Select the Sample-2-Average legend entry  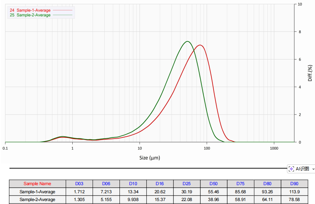(33, 15)
